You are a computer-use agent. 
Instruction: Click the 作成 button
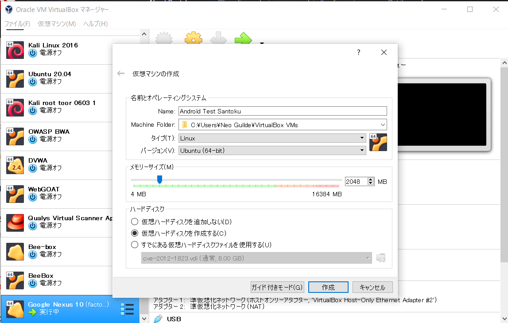pyautogui.click(x=328, y=287)
